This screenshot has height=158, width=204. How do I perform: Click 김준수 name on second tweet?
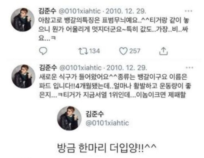(48, 68)
